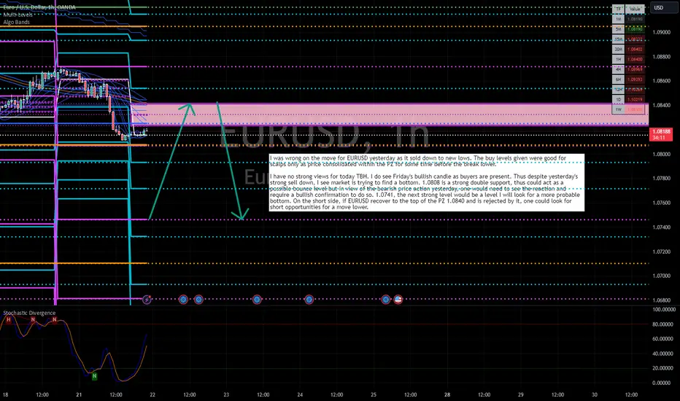Viewport: 680px width, 401px height.
Task: Click the date label 28 on time axis
Action: [447, 394]
